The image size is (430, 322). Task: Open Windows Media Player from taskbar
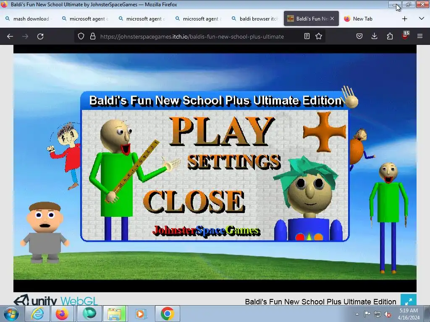(140, 314)
